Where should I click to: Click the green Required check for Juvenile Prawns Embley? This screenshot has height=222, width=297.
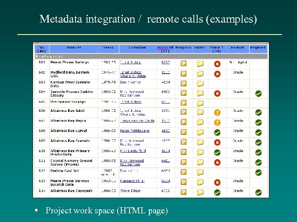point(258,93)
